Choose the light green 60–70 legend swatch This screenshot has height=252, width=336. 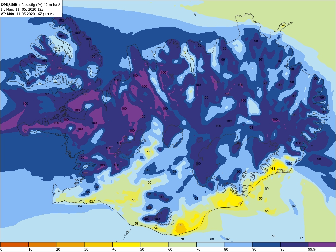[x=182, y=245]
